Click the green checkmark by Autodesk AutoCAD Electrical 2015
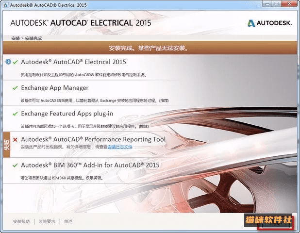 15,62
